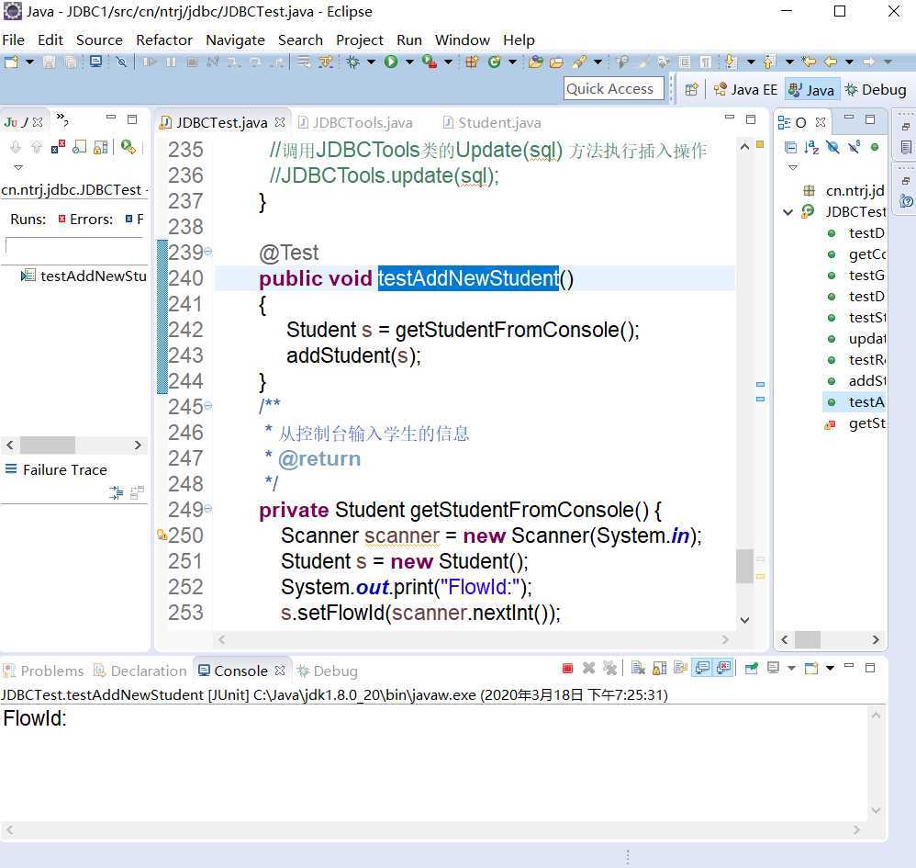Open the Display Selected Console dropdown arrow
The width and height of the screenshot is (916, 868).
(791, 668)
